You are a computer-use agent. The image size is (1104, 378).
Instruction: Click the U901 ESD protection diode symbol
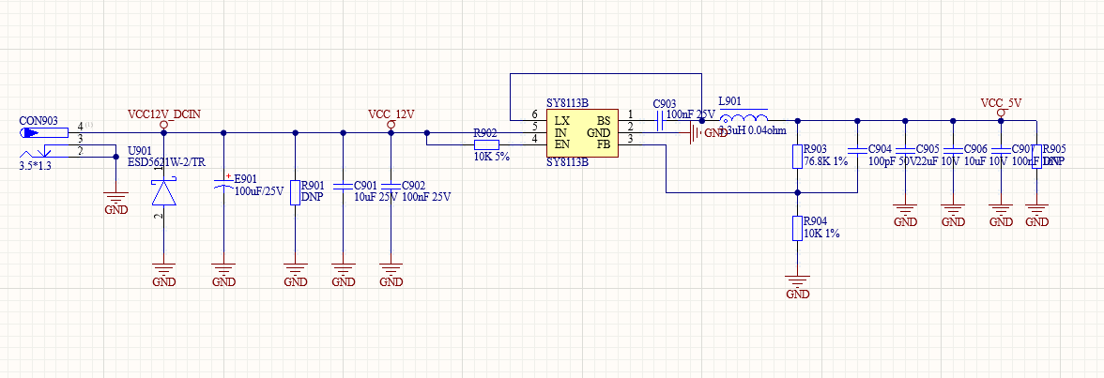click(x=164, y=192)
